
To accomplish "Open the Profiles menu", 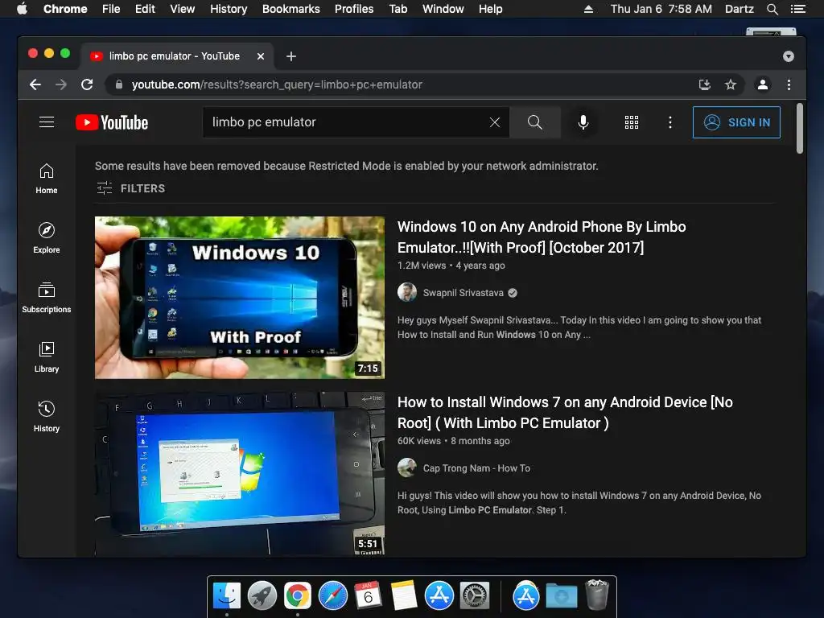I will (x=354, y=9).
